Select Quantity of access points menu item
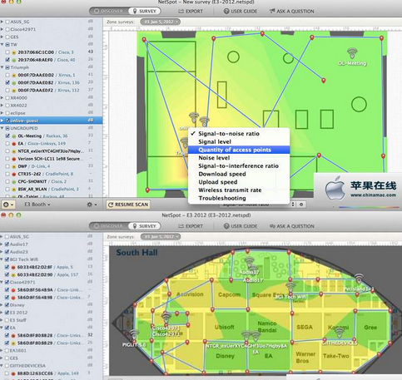The width and height of the screenshot is (402, 380). coord(239,150)
